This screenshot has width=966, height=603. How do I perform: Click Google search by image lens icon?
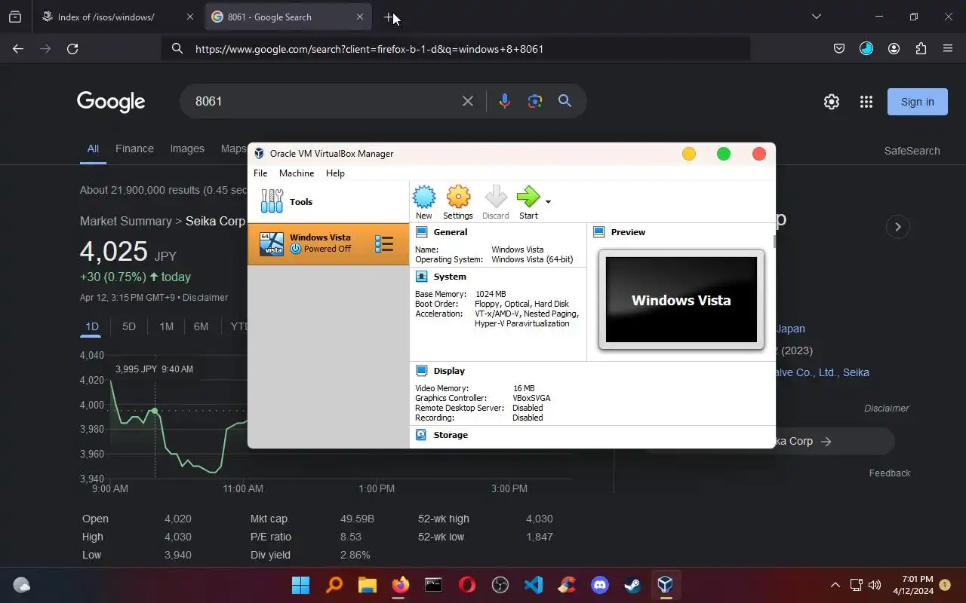(535, 101)
